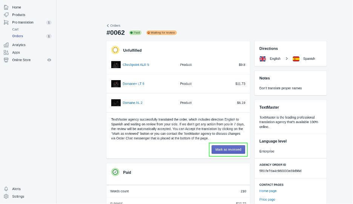
Task: Click the Mark as reviewed button
Action: coord(228,150)
